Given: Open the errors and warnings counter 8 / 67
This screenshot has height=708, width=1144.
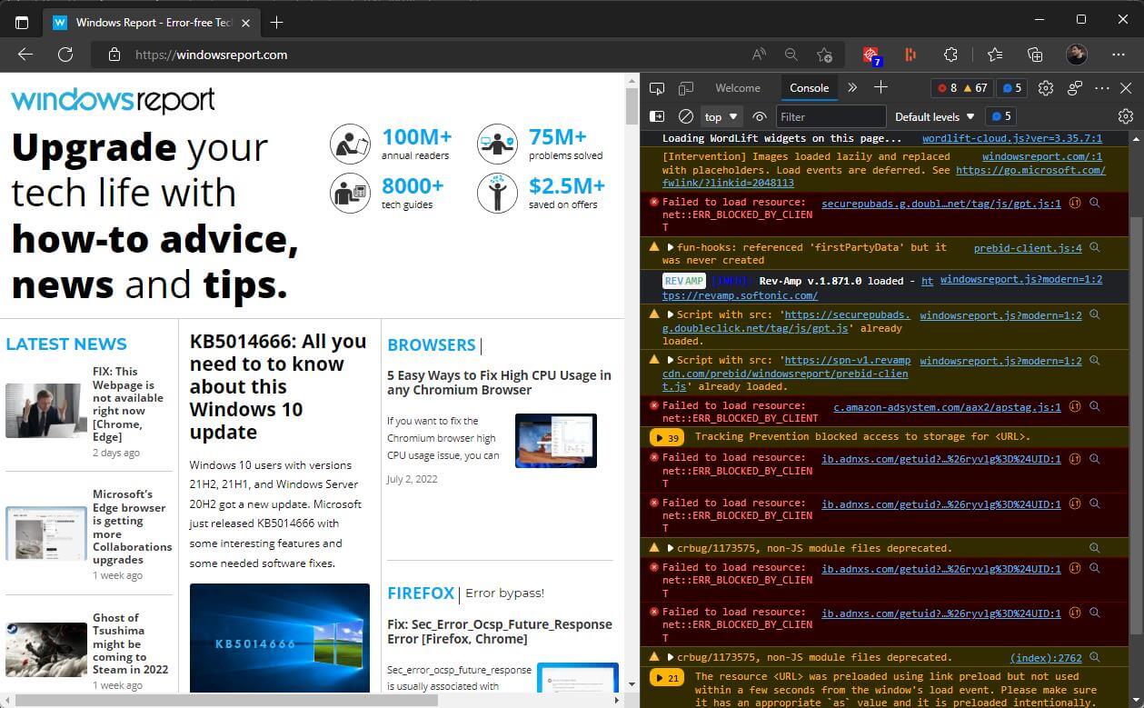Looking at the screenshot, I should (962, 88).
